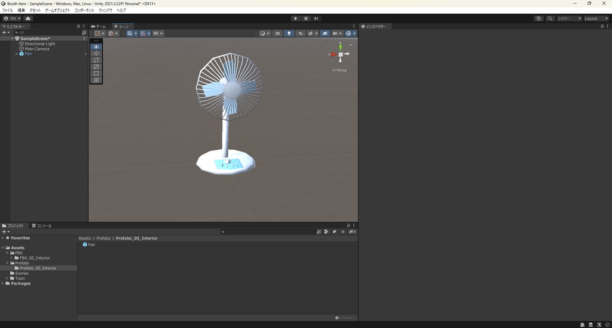Open Scene view three-dot menu
612x328 pixels.
[354, 26]
